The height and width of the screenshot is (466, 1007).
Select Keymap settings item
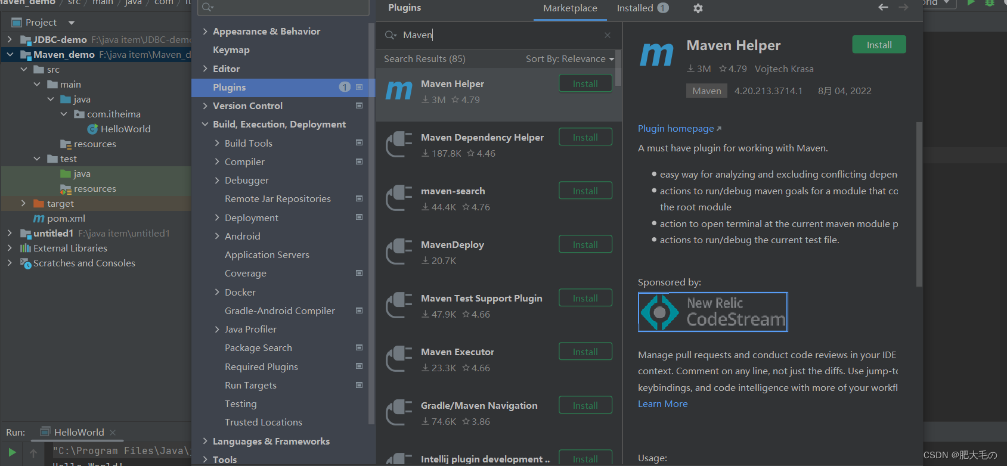231,50
